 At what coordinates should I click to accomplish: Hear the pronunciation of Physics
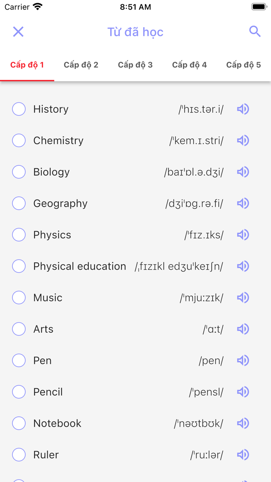(x=243, y=235)
